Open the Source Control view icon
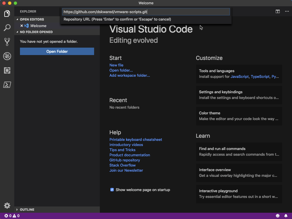Screen dimensions: 292x219 pos(7,42)
